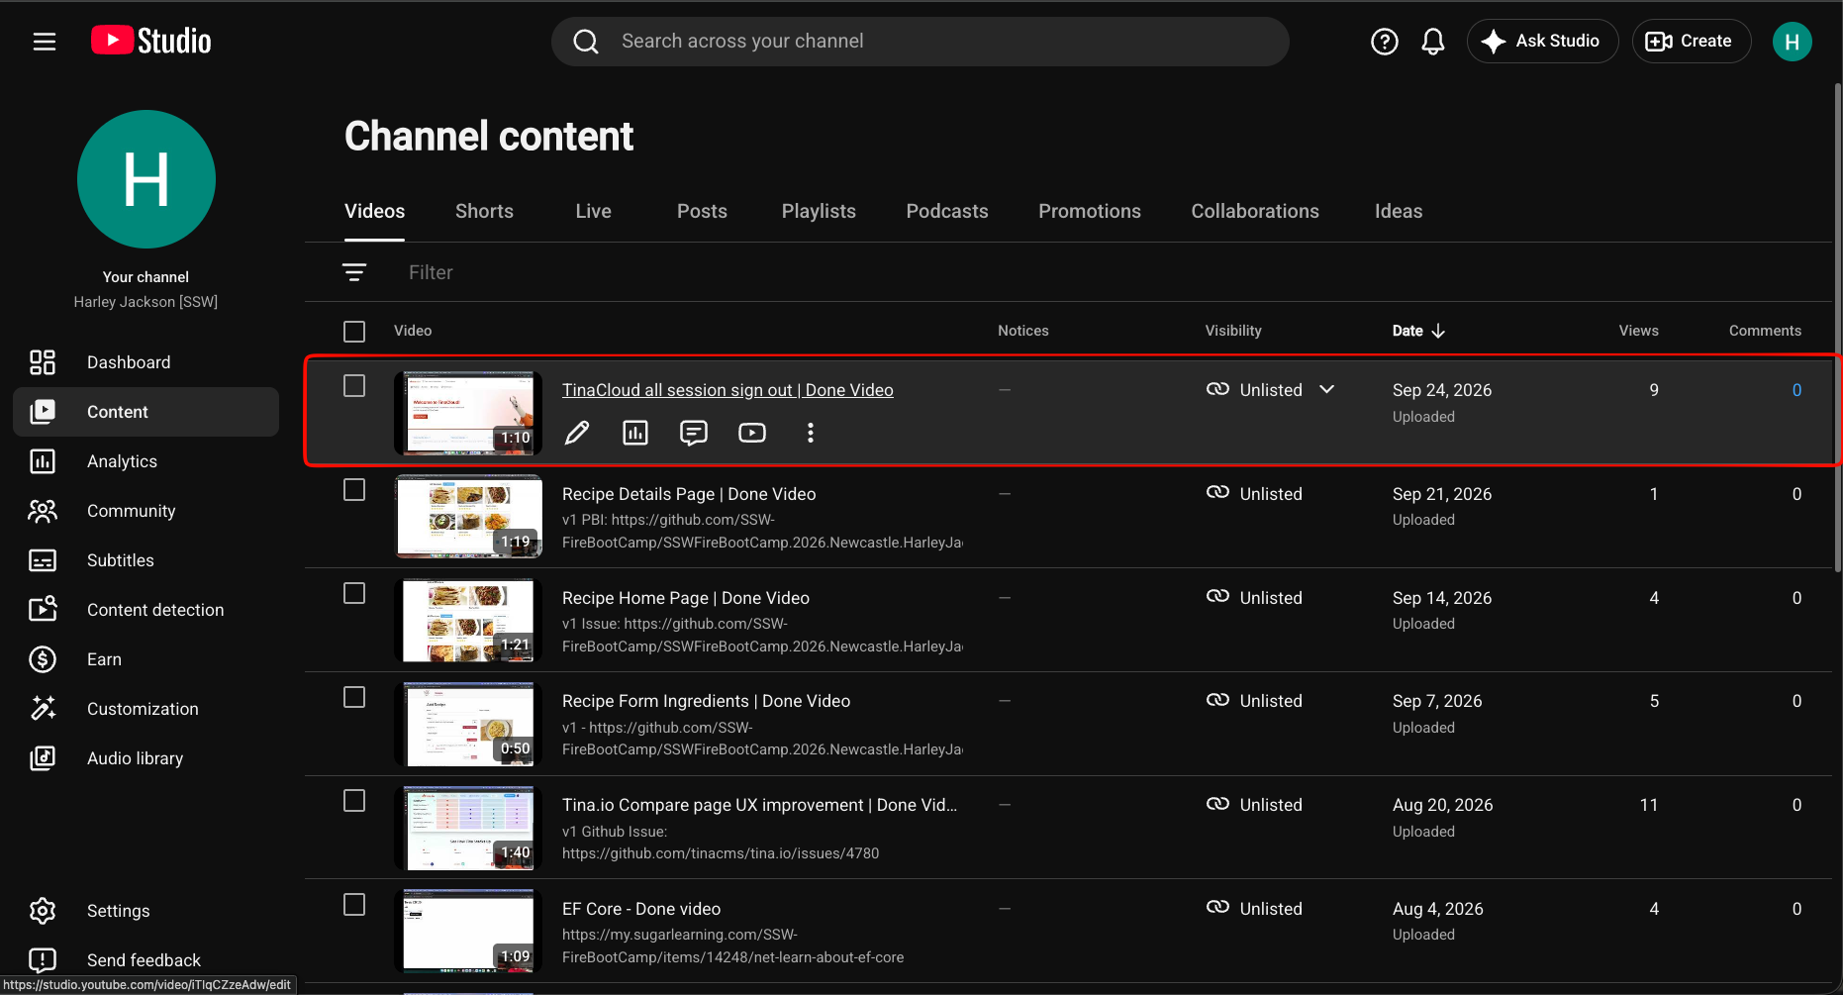The image size is (1843, 995).
Task: View TinaCloud video on YouTube icon
Action: click(752, 433)
